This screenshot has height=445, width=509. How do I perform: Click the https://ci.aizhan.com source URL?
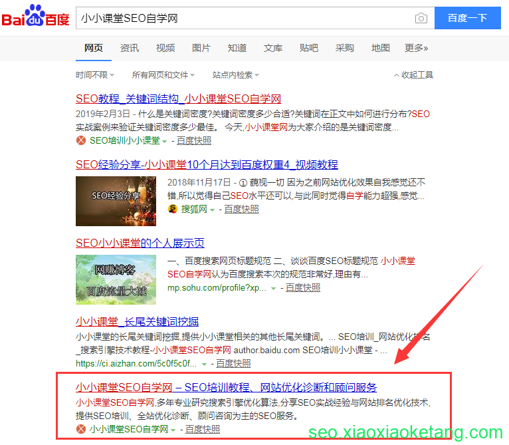tap(136, 363)
